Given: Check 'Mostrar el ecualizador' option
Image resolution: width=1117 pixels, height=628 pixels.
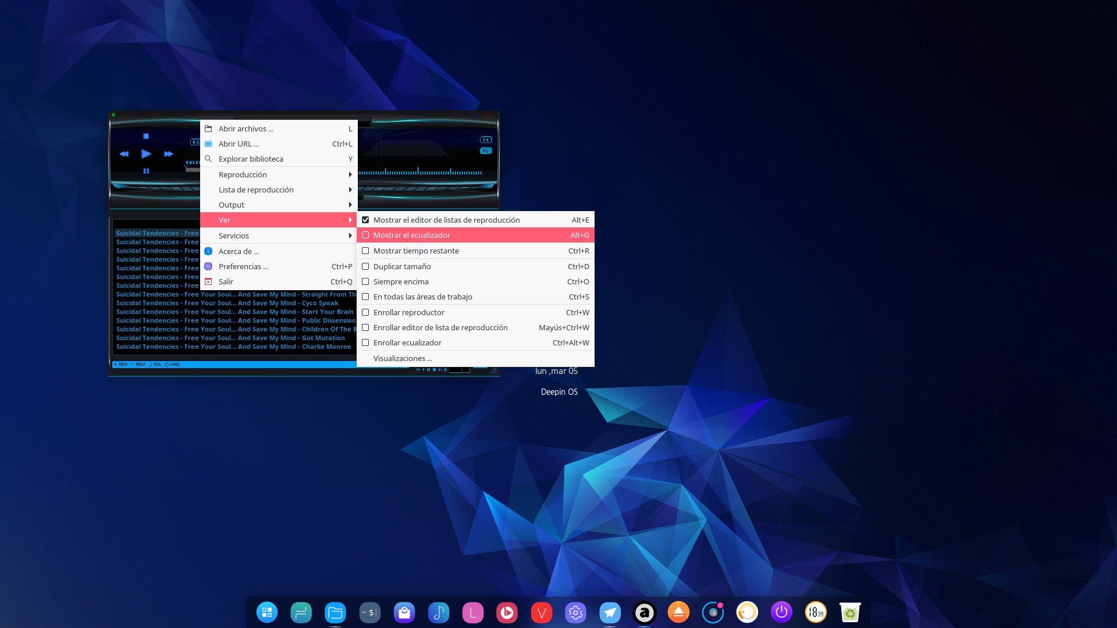Looking at the screenshot, I should [476, 235].
